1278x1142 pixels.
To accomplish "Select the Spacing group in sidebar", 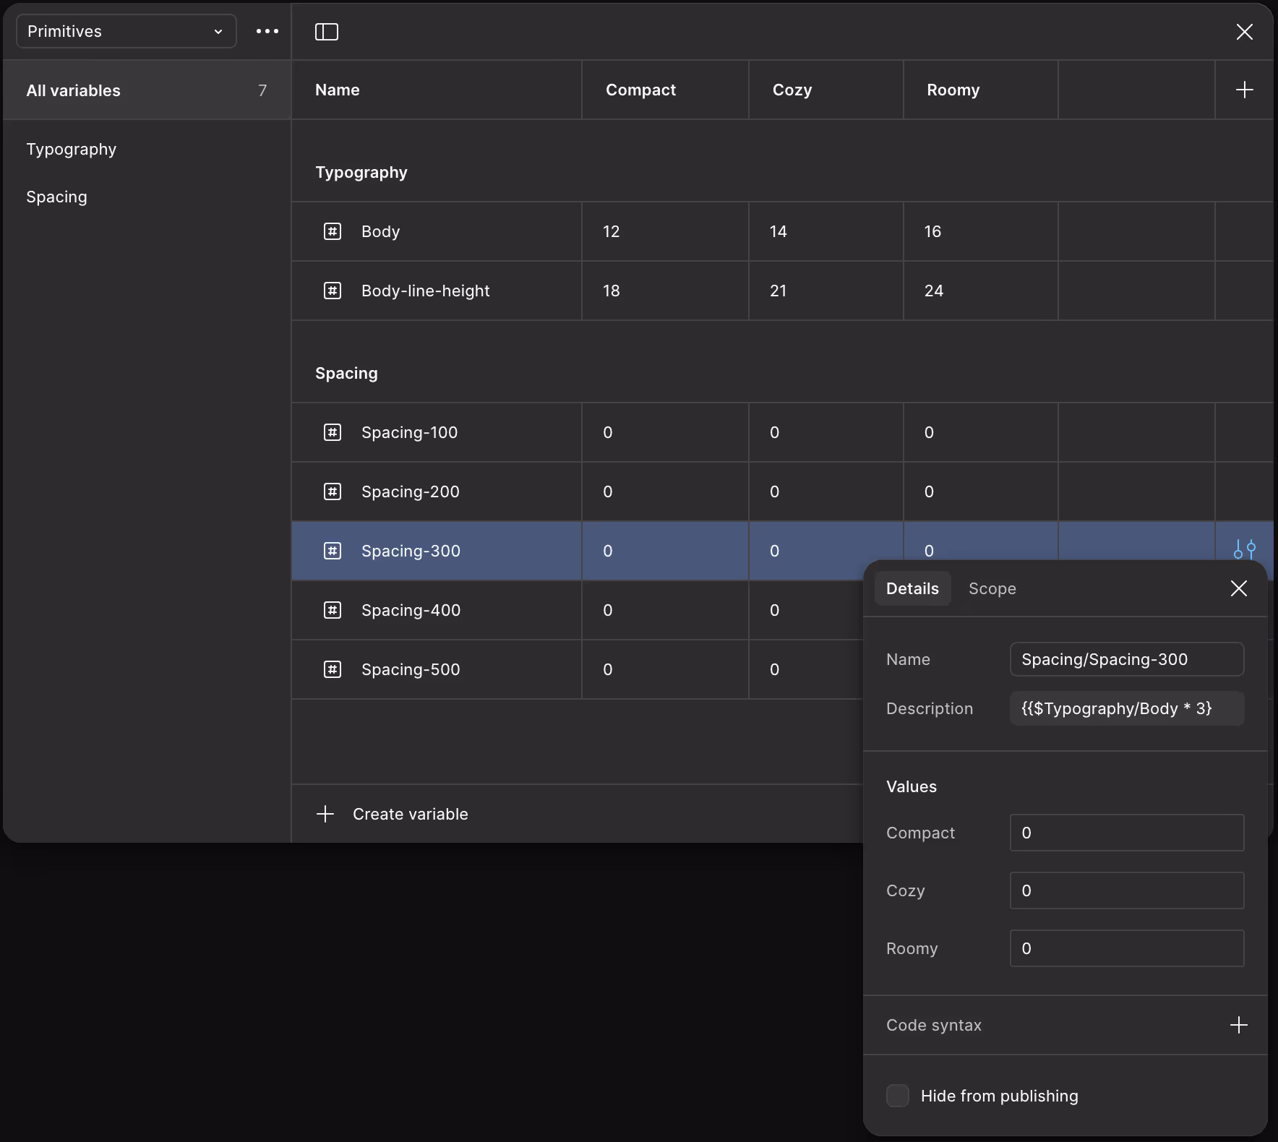I will pos(56,197).
